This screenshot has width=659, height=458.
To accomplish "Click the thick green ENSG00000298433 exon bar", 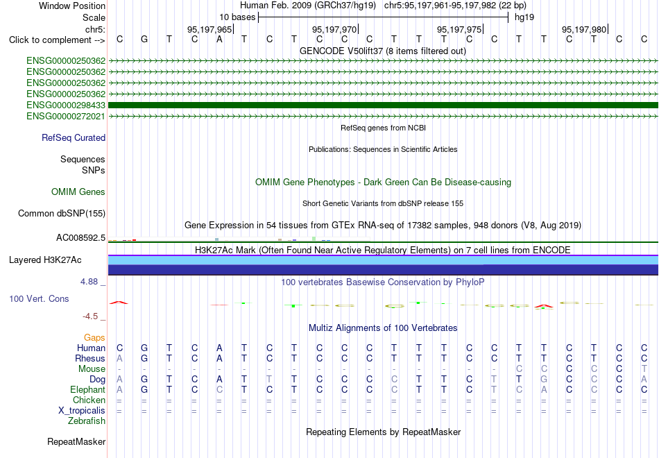I will [383, 105].
